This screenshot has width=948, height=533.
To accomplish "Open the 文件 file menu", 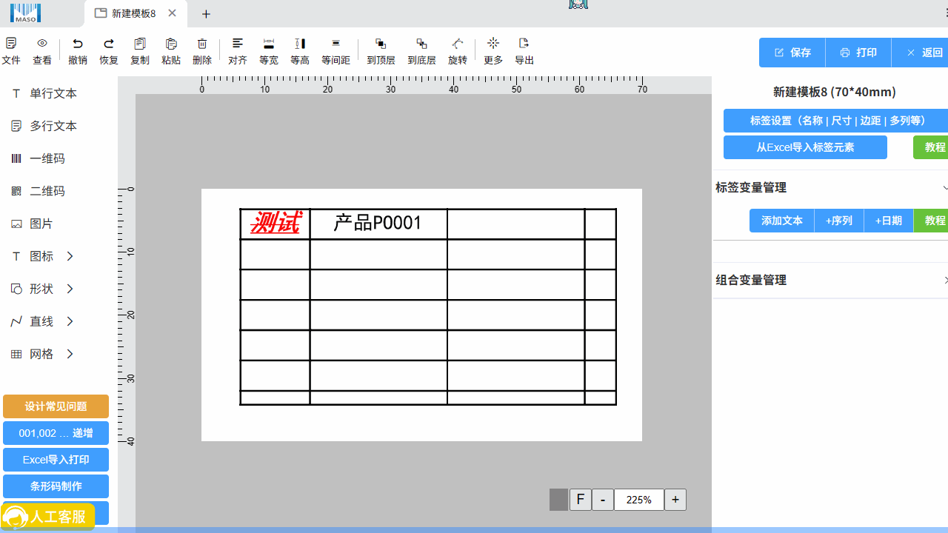I will click(x=11, y=44).
